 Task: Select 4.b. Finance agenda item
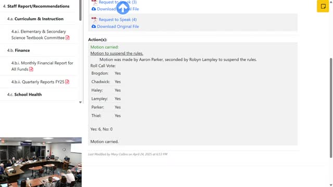pyautogui.click(x=19, y=50)
